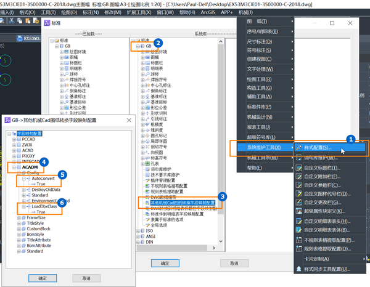Click 取消 in the 标准 dialog
The image size is (370, 287).
click(x=234, y=263)
